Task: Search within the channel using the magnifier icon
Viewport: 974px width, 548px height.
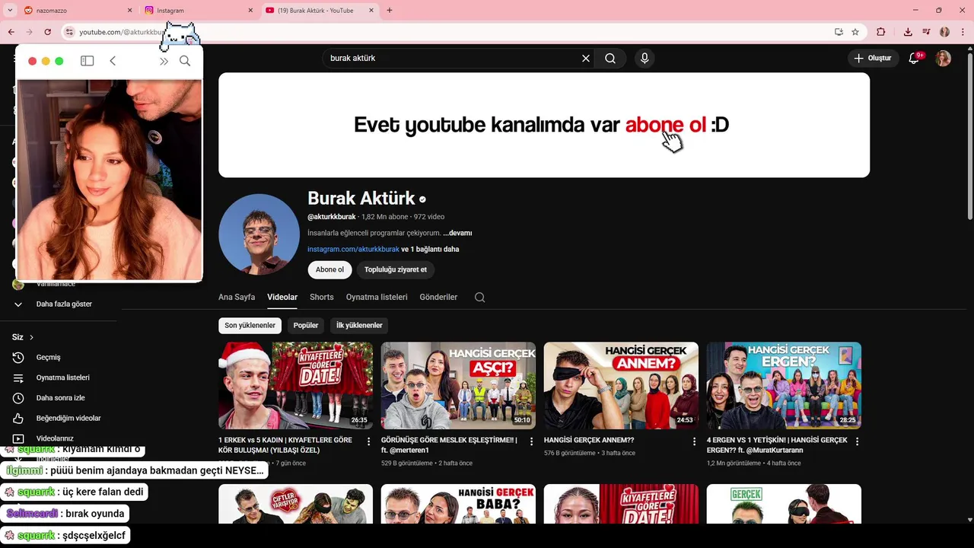Action: [x=479, y=298]
